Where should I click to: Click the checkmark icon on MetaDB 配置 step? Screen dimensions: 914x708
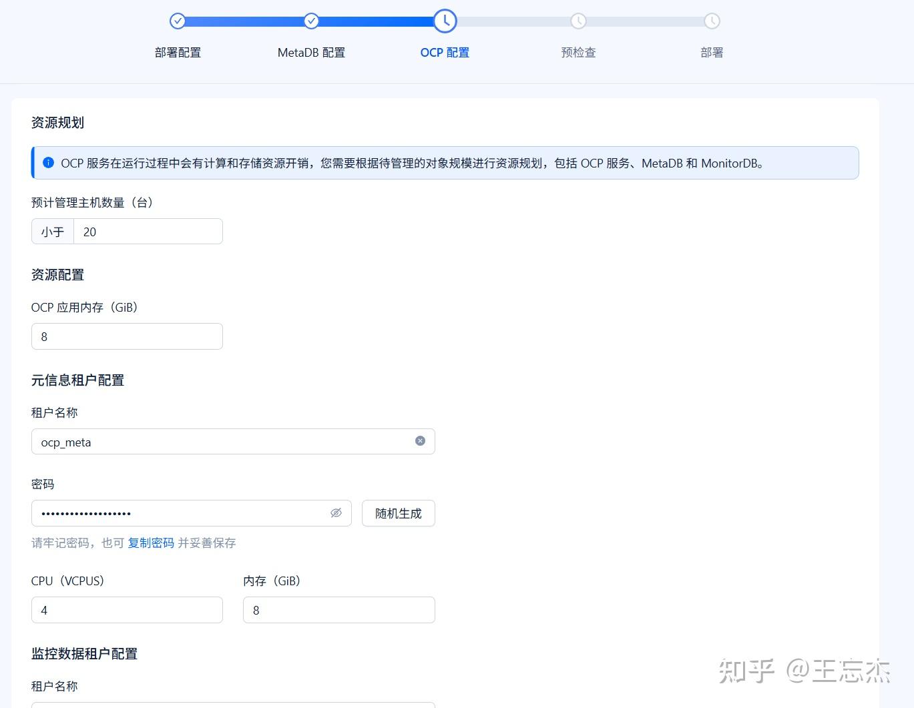311,21
